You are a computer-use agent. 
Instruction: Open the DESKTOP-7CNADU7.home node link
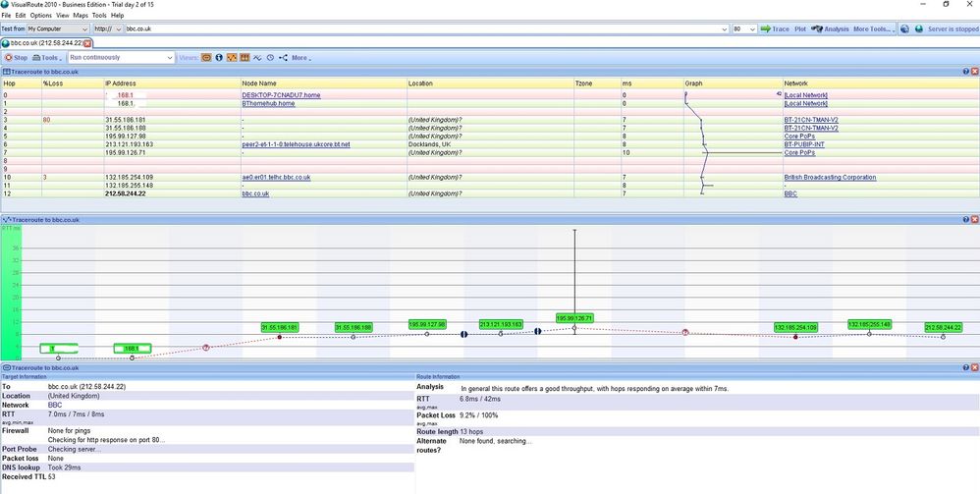pos(281,95)
